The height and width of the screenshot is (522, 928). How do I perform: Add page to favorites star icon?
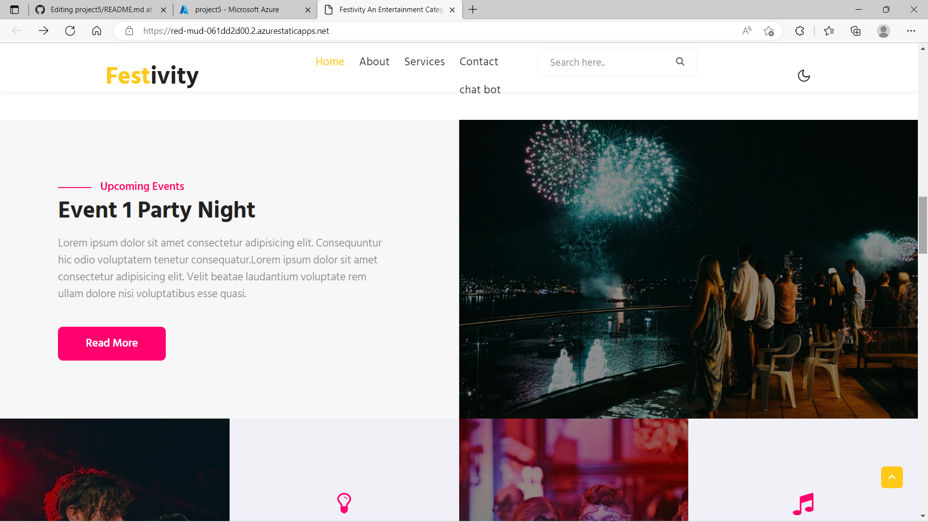tap(768, 31)
